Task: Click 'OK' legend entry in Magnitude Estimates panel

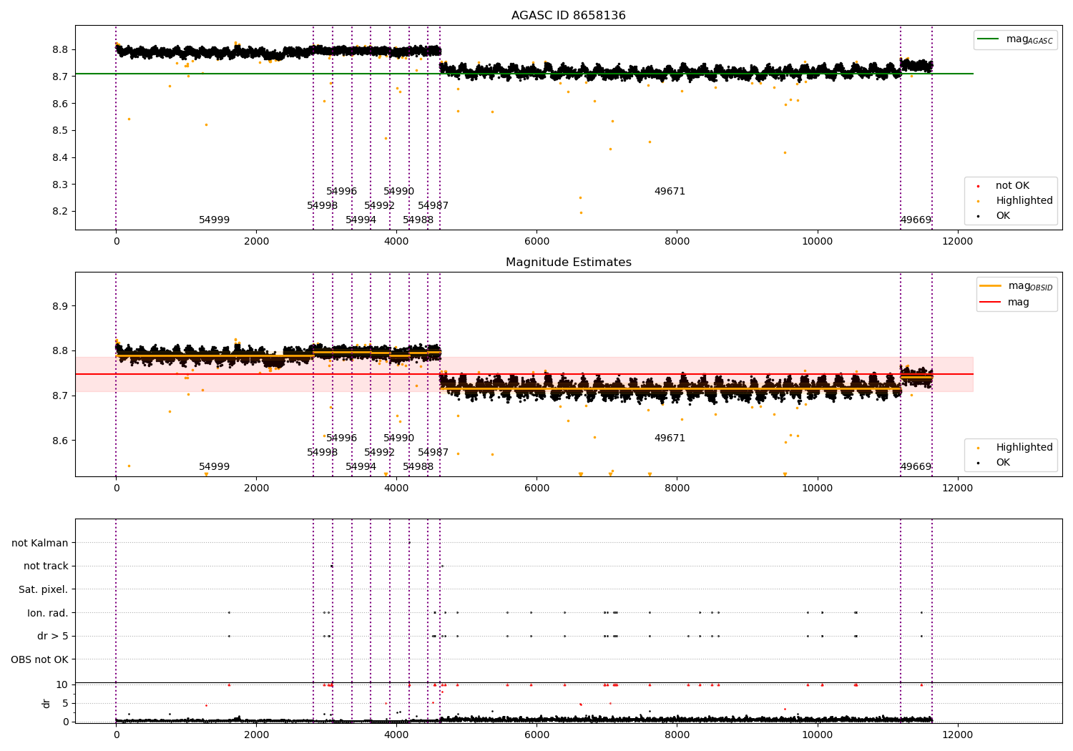Action: (x=1003, y=463)
